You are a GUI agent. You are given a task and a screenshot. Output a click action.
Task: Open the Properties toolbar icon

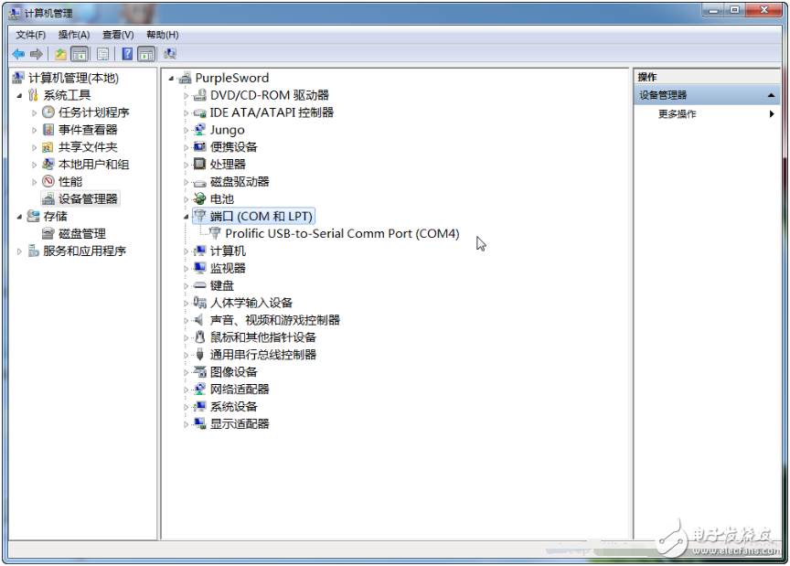point(102,54)
